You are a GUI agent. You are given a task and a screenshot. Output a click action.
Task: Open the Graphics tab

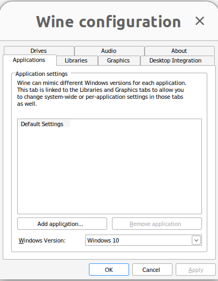119,60
